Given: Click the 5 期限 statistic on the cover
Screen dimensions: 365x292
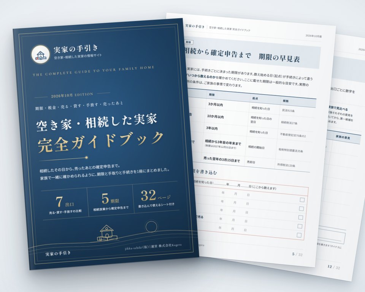Looking at the screenshot, I should click(111, 199).
